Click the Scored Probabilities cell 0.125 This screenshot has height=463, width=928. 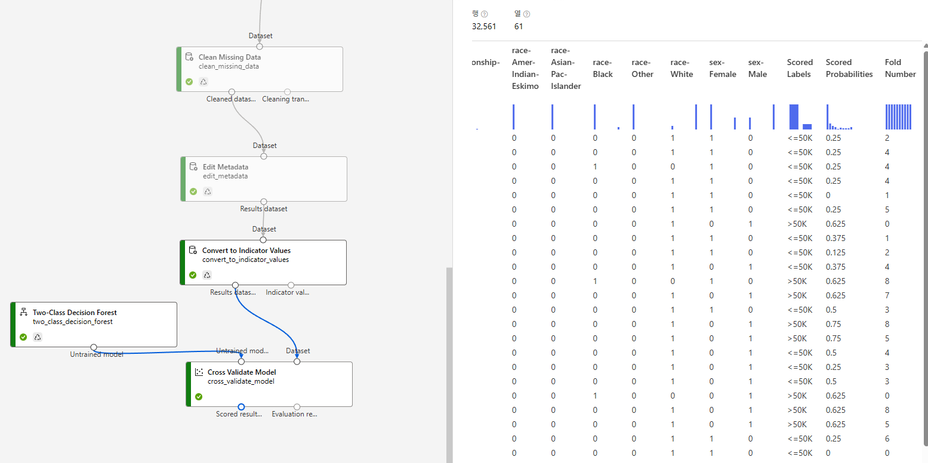pyautogui.click(x=836, y=252)
